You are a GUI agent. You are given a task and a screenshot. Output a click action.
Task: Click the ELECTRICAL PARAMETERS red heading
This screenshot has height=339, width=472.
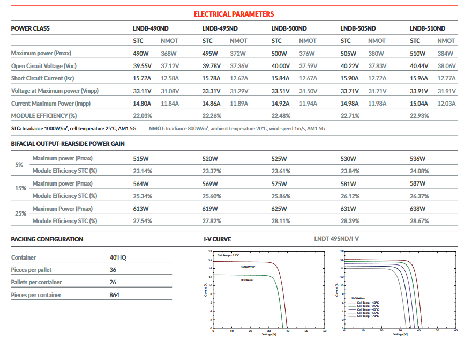click(233, 14)
